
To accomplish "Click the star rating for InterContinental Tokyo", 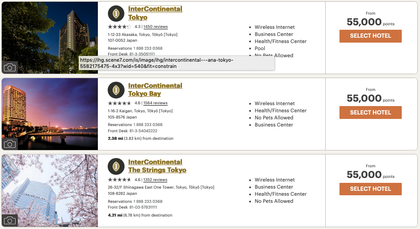I will click(x=120, y=27).
